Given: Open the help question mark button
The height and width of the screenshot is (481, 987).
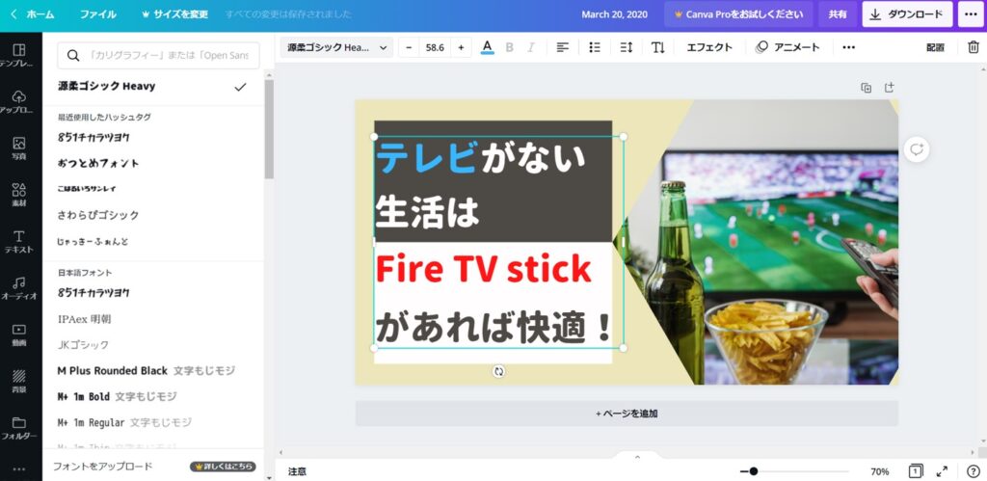Looking at the screenshot, I should pyautogui.click(x=973, y=471).
